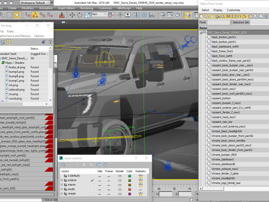Viewport: 269px width, 202px height.
Task: Open Select menu in Select From Scene
Action: (205, 10)
